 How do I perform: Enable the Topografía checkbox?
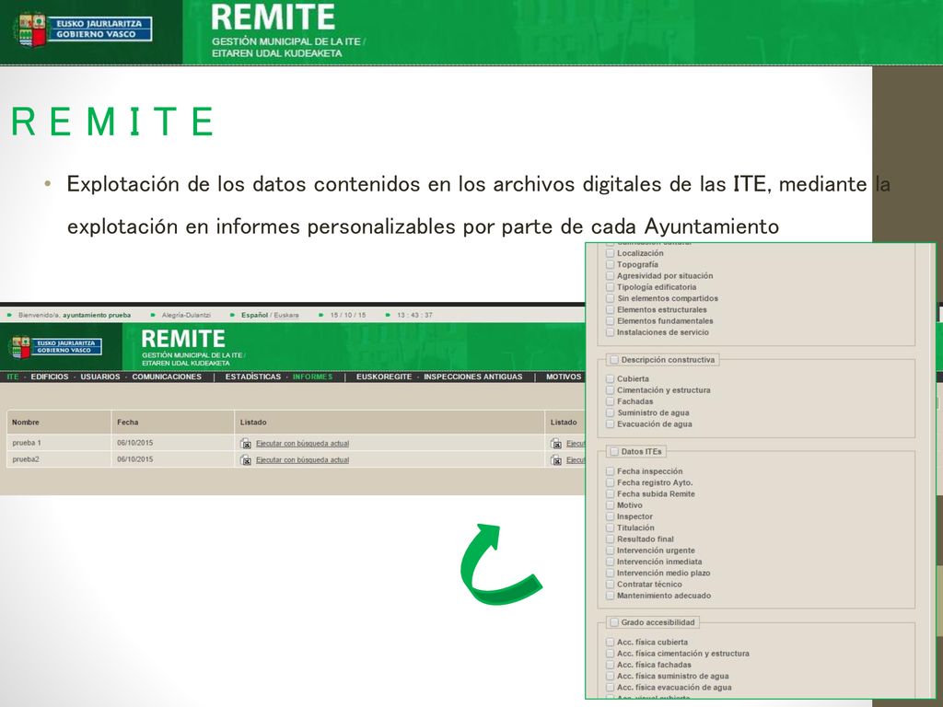[x=610, y=264]
